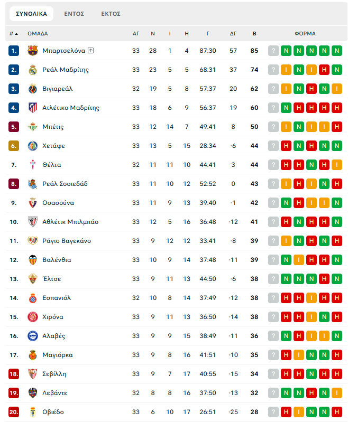348x422 pixels.
Task: Click the Atlético Madrid crest icon
Action: (33, 108)
